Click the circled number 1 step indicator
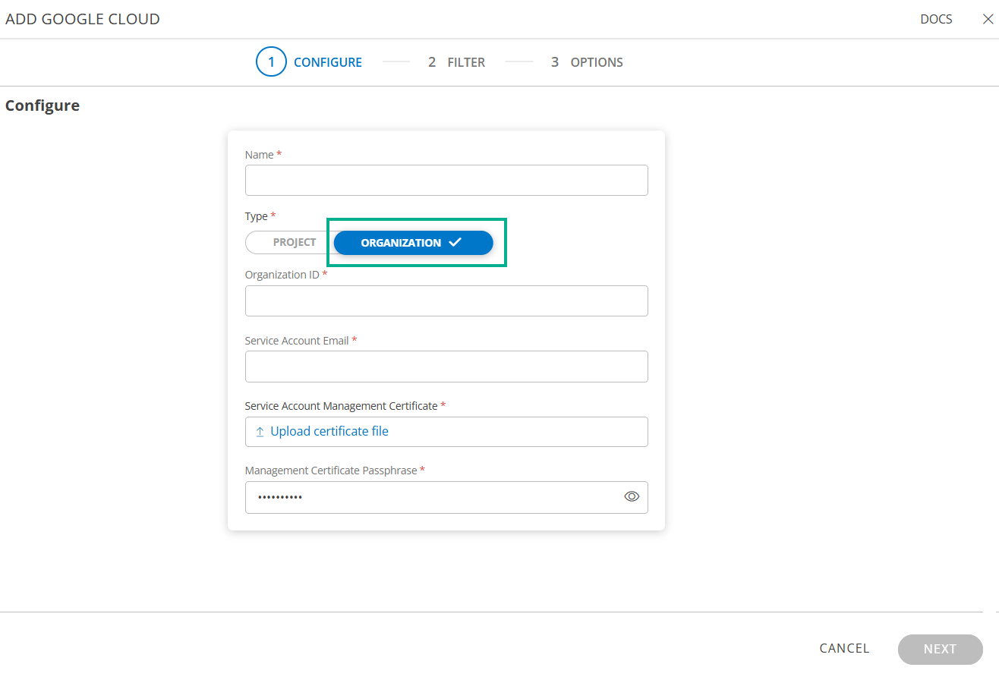The image size is (999, 683). [x=271, y=61]
